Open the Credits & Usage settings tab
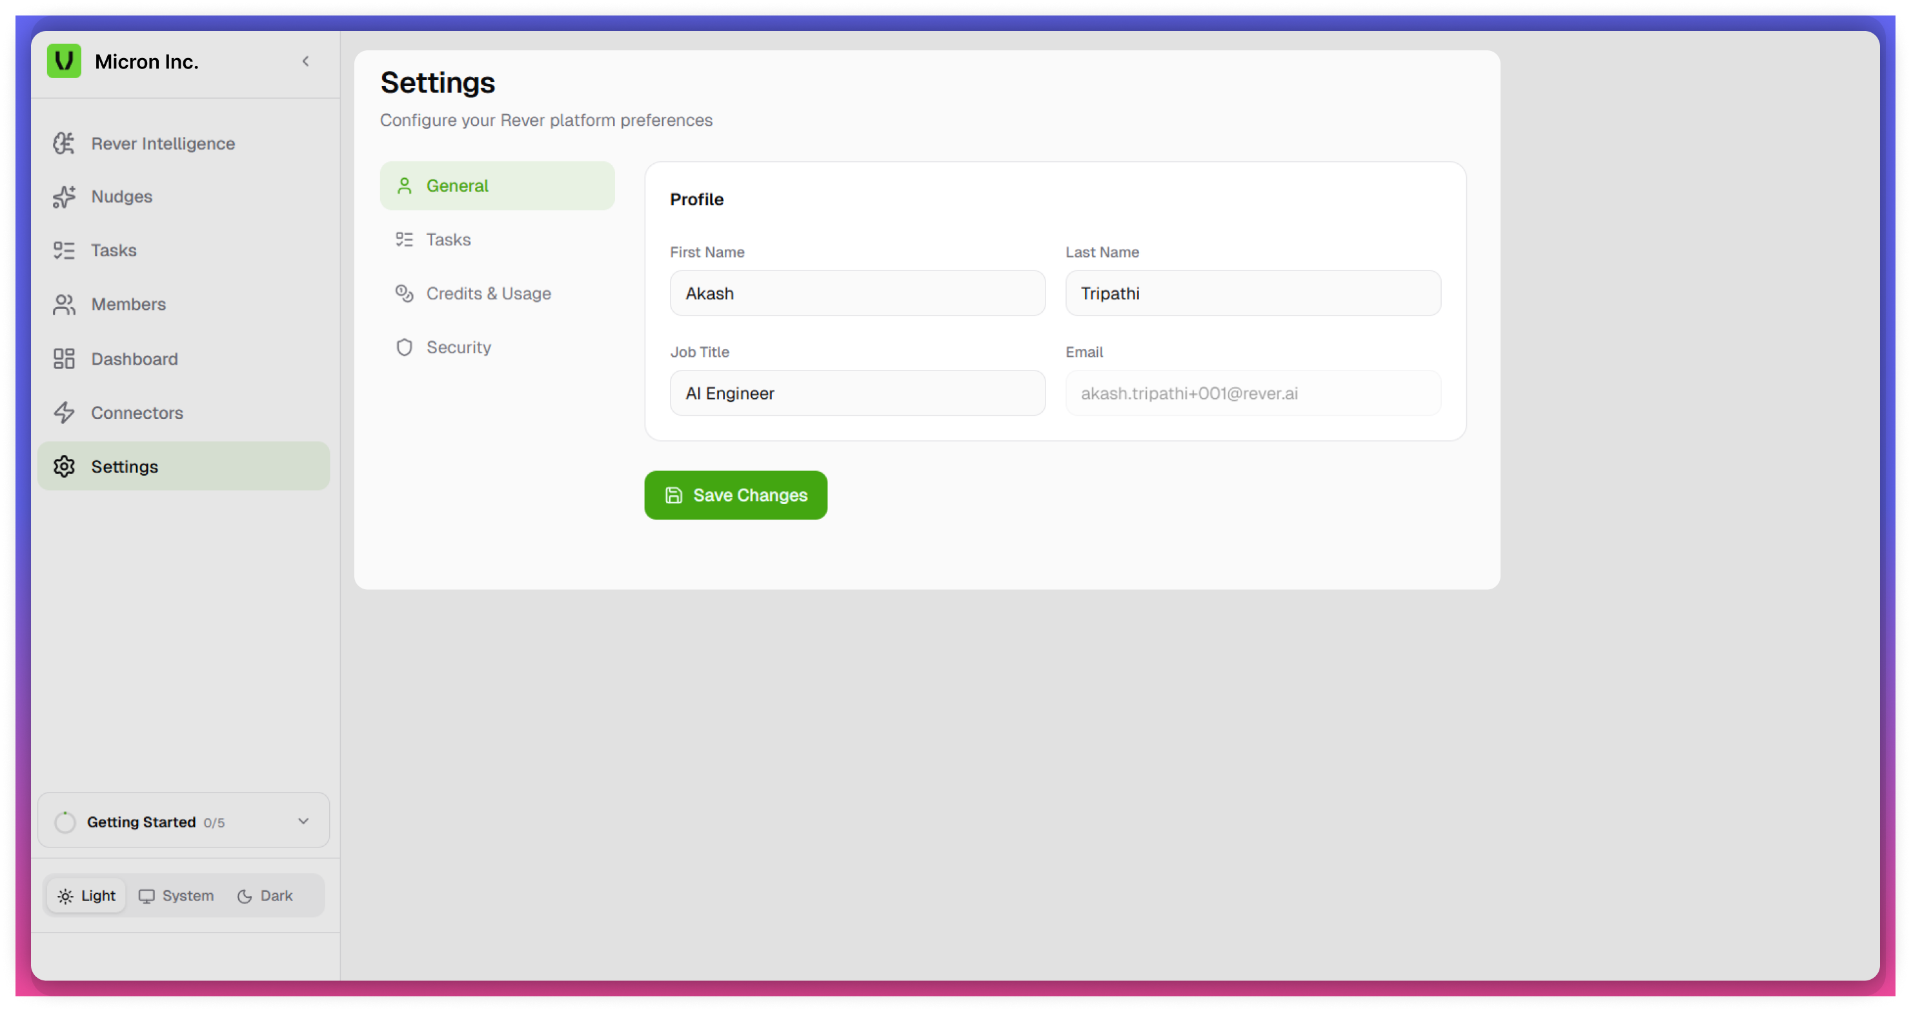The height and width of the screenshot is (1012, 1911). tap(488, 294)
